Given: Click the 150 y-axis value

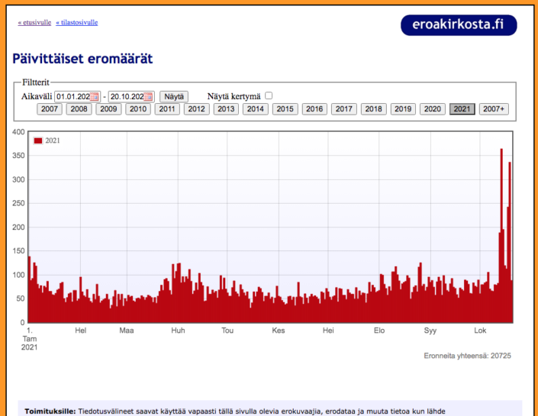Looking at the screenshot, I should coord(18,251).
